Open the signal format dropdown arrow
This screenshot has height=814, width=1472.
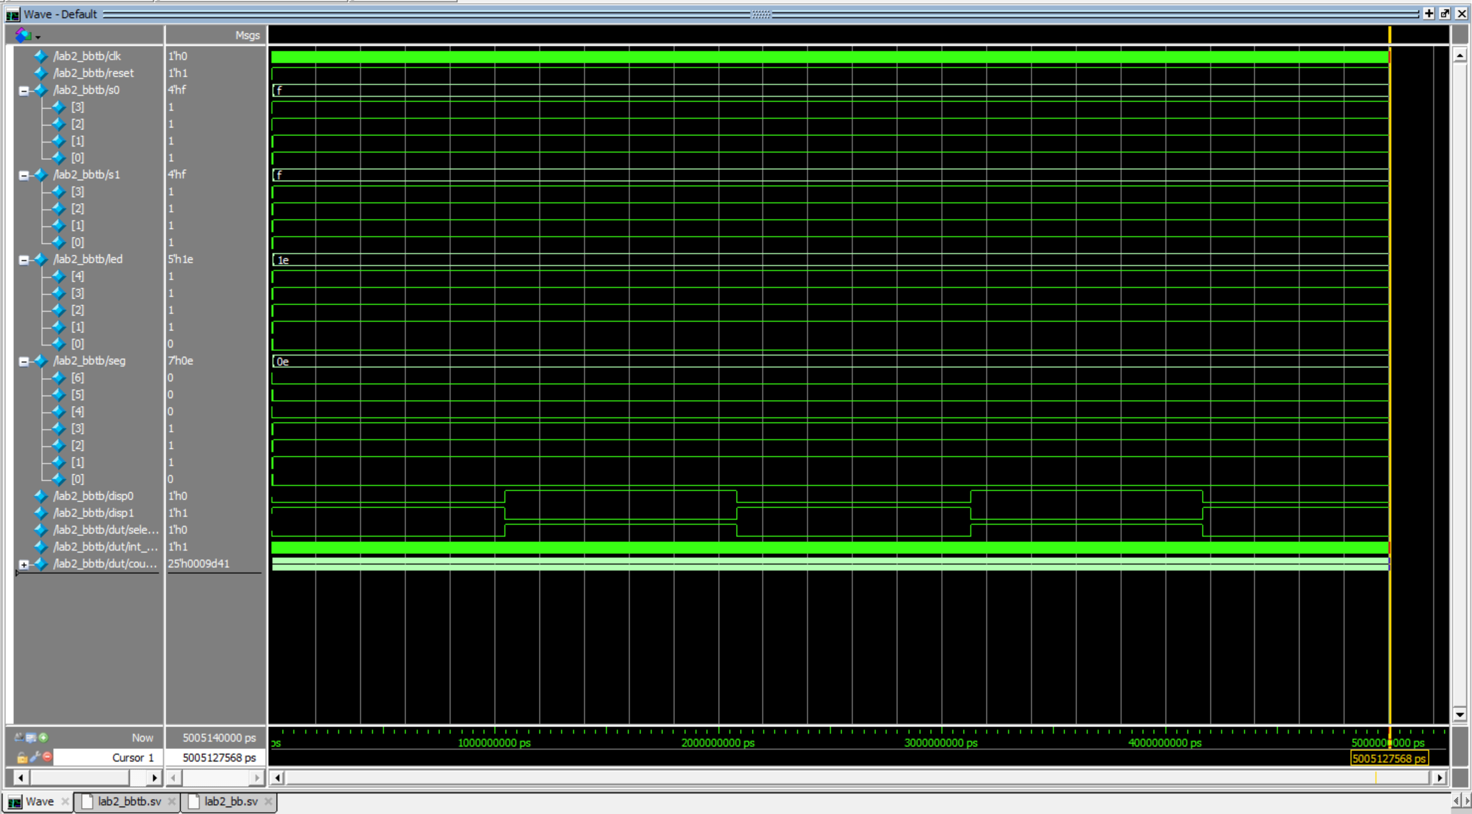(x=38, y=36)
